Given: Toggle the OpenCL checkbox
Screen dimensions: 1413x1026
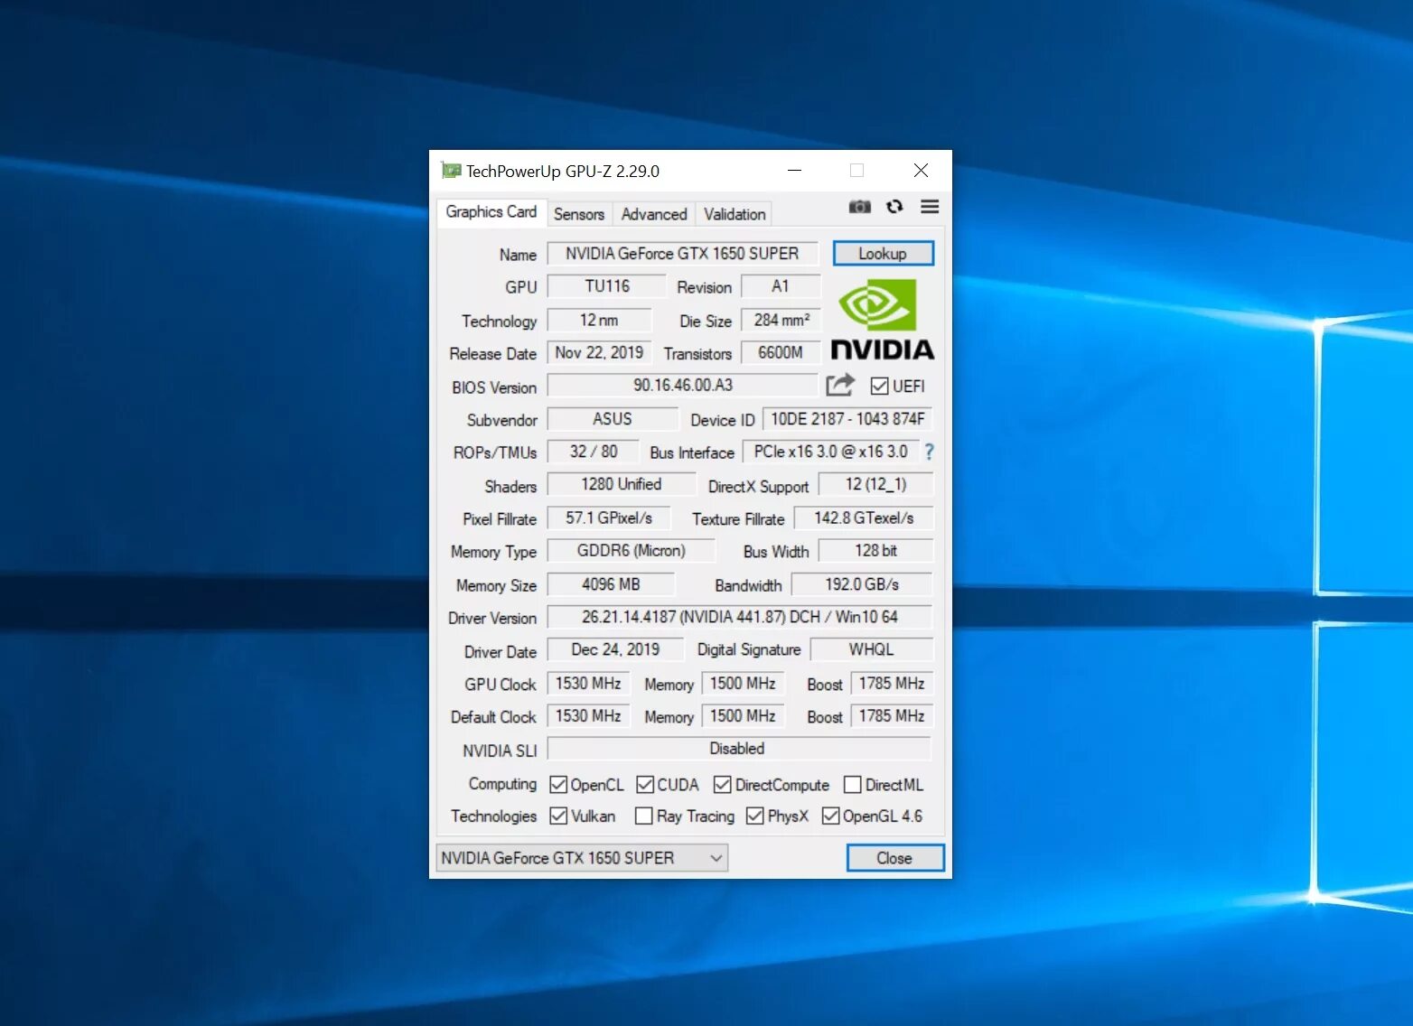Looking at the screenshot, I should 558,785.
